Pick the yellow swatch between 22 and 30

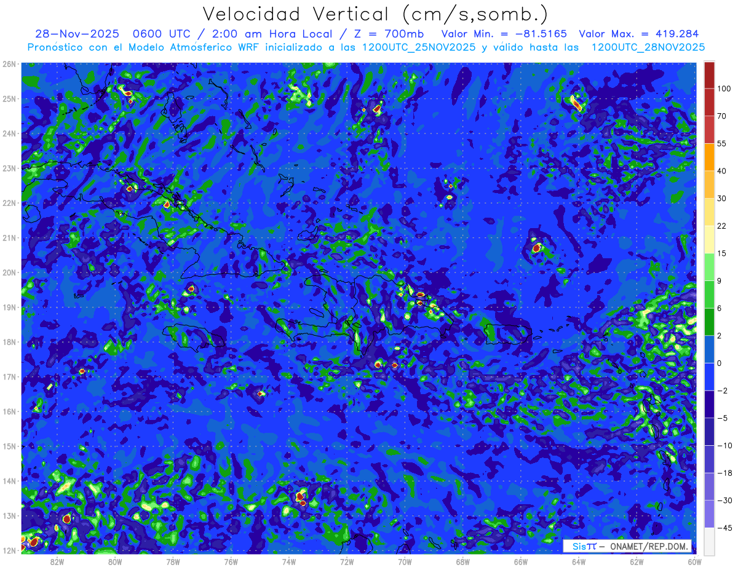[709, 212]
